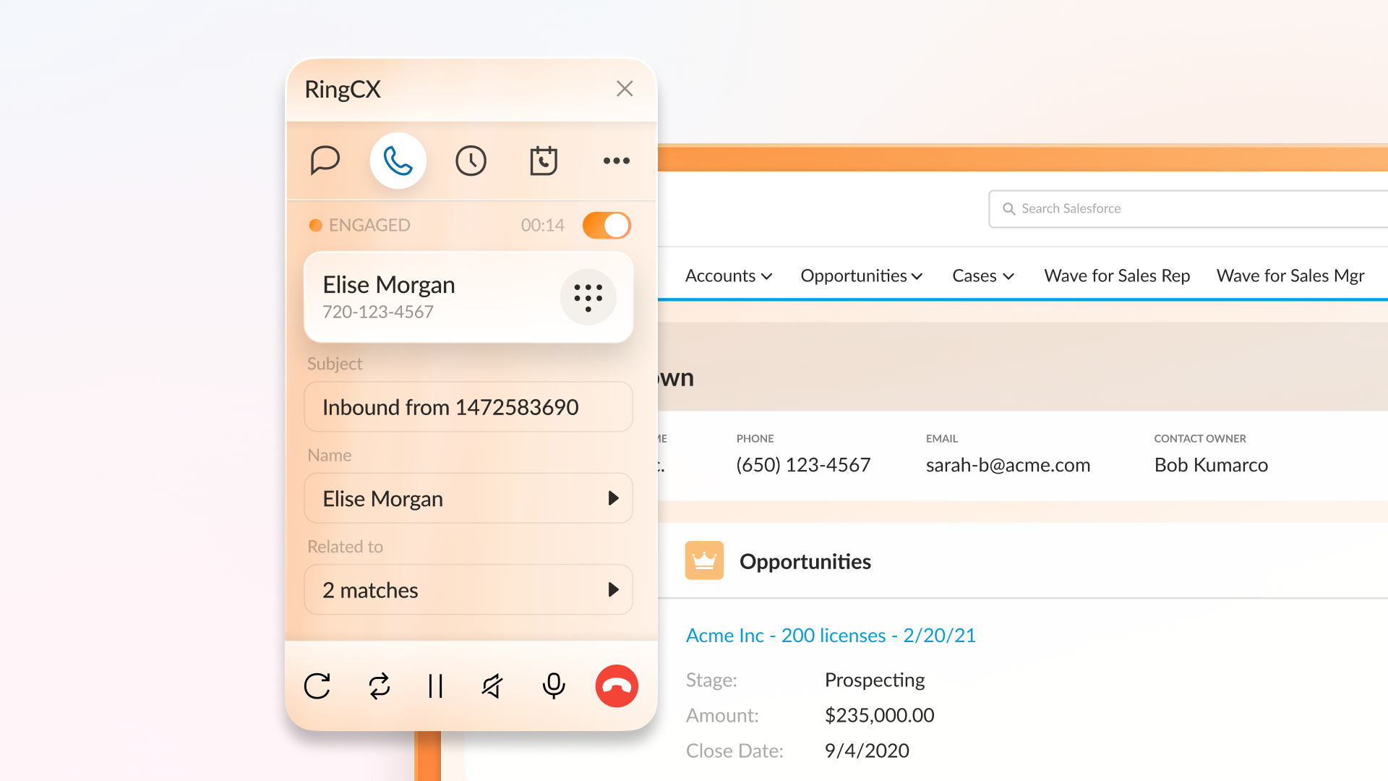
Task: Select the phone call tab icon
Action: (398, 161)
